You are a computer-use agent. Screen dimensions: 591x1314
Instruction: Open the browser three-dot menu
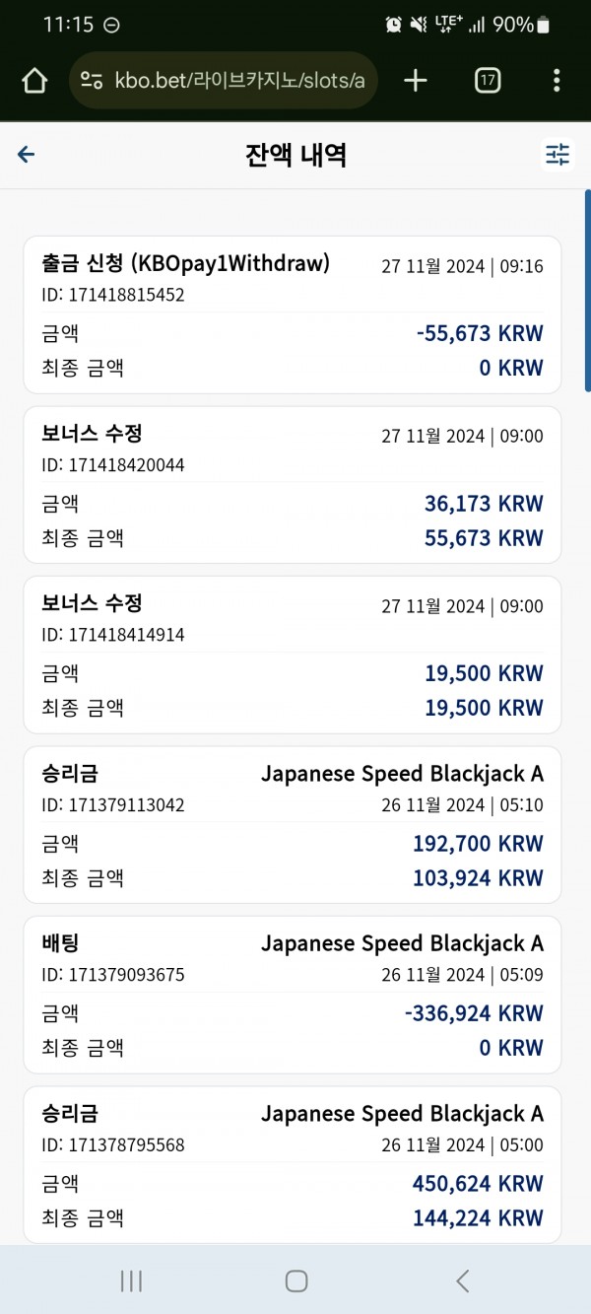557,81
